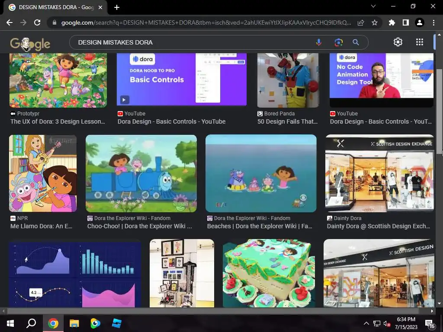Open the tab search chevron

(x=373, y=6)
